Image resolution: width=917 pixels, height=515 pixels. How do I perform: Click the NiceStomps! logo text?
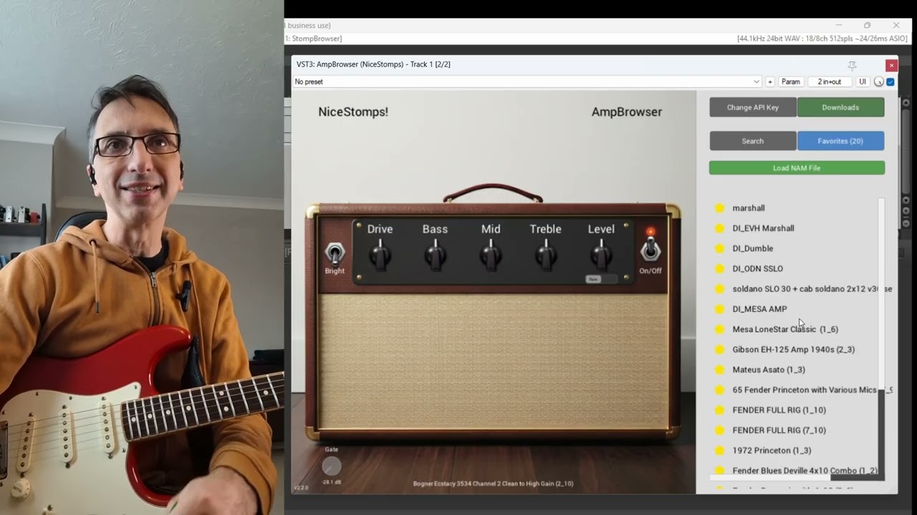click(353, 112)
